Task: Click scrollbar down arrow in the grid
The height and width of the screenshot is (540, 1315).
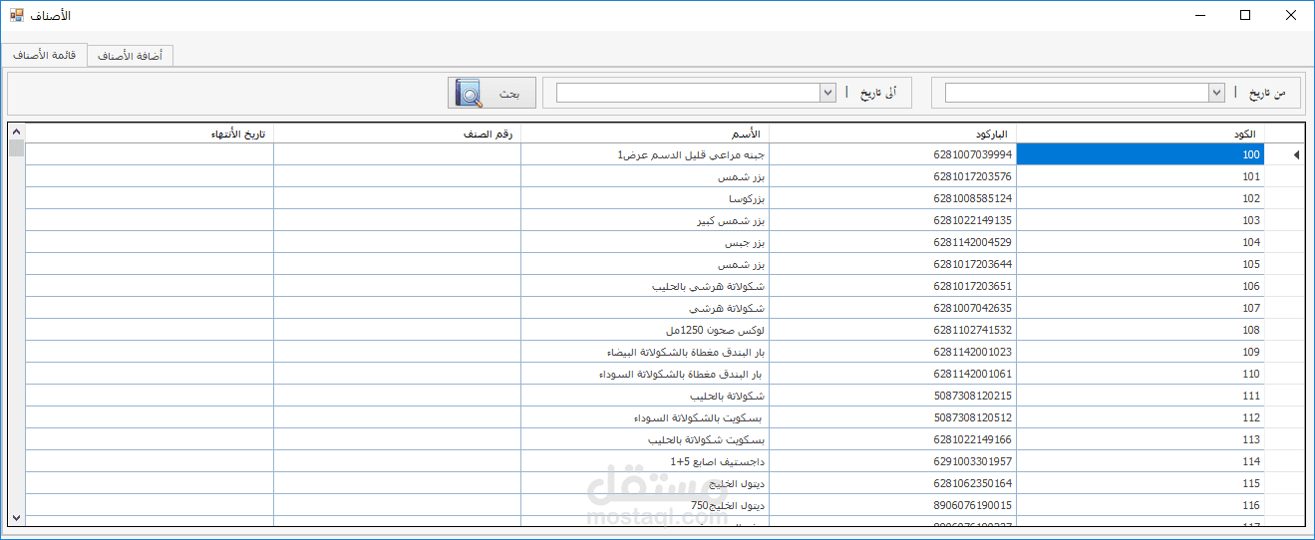Action: click(16, 517)
